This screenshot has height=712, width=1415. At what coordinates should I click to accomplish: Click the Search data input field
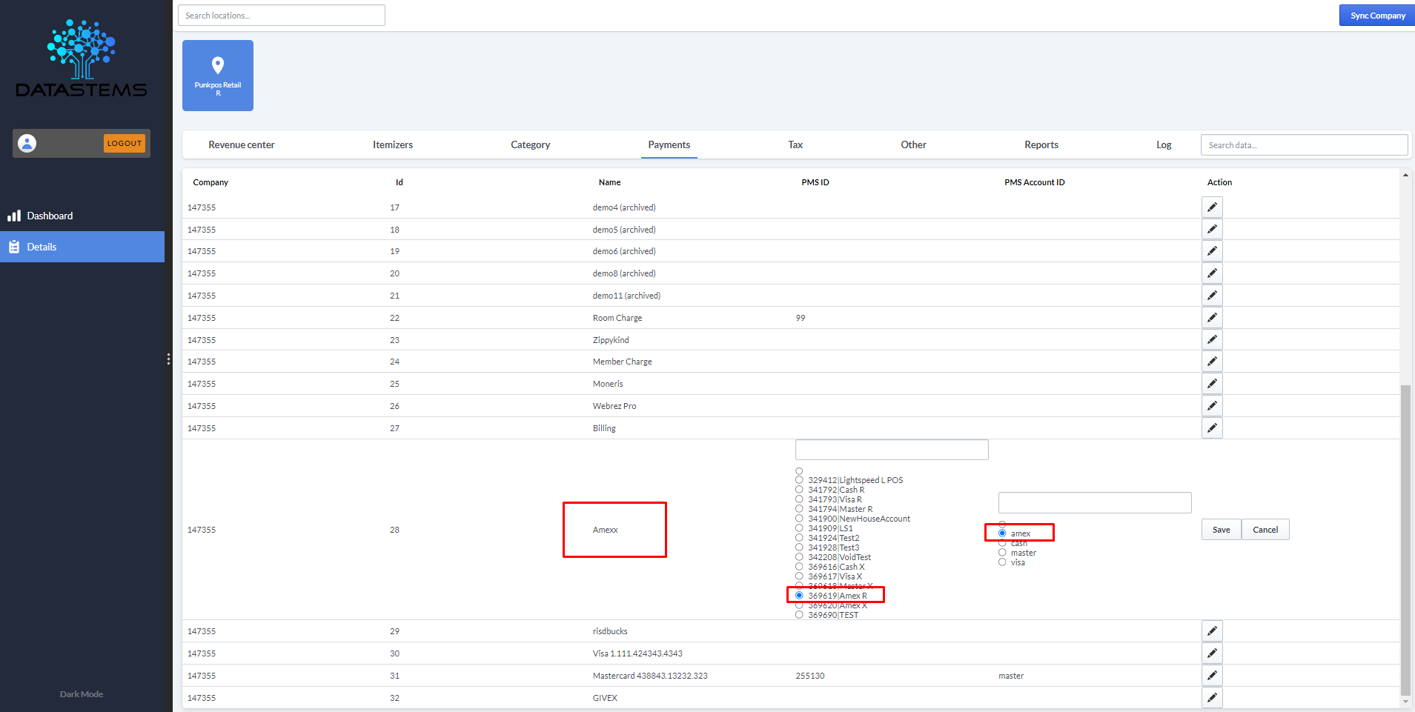click(1303, 144)
